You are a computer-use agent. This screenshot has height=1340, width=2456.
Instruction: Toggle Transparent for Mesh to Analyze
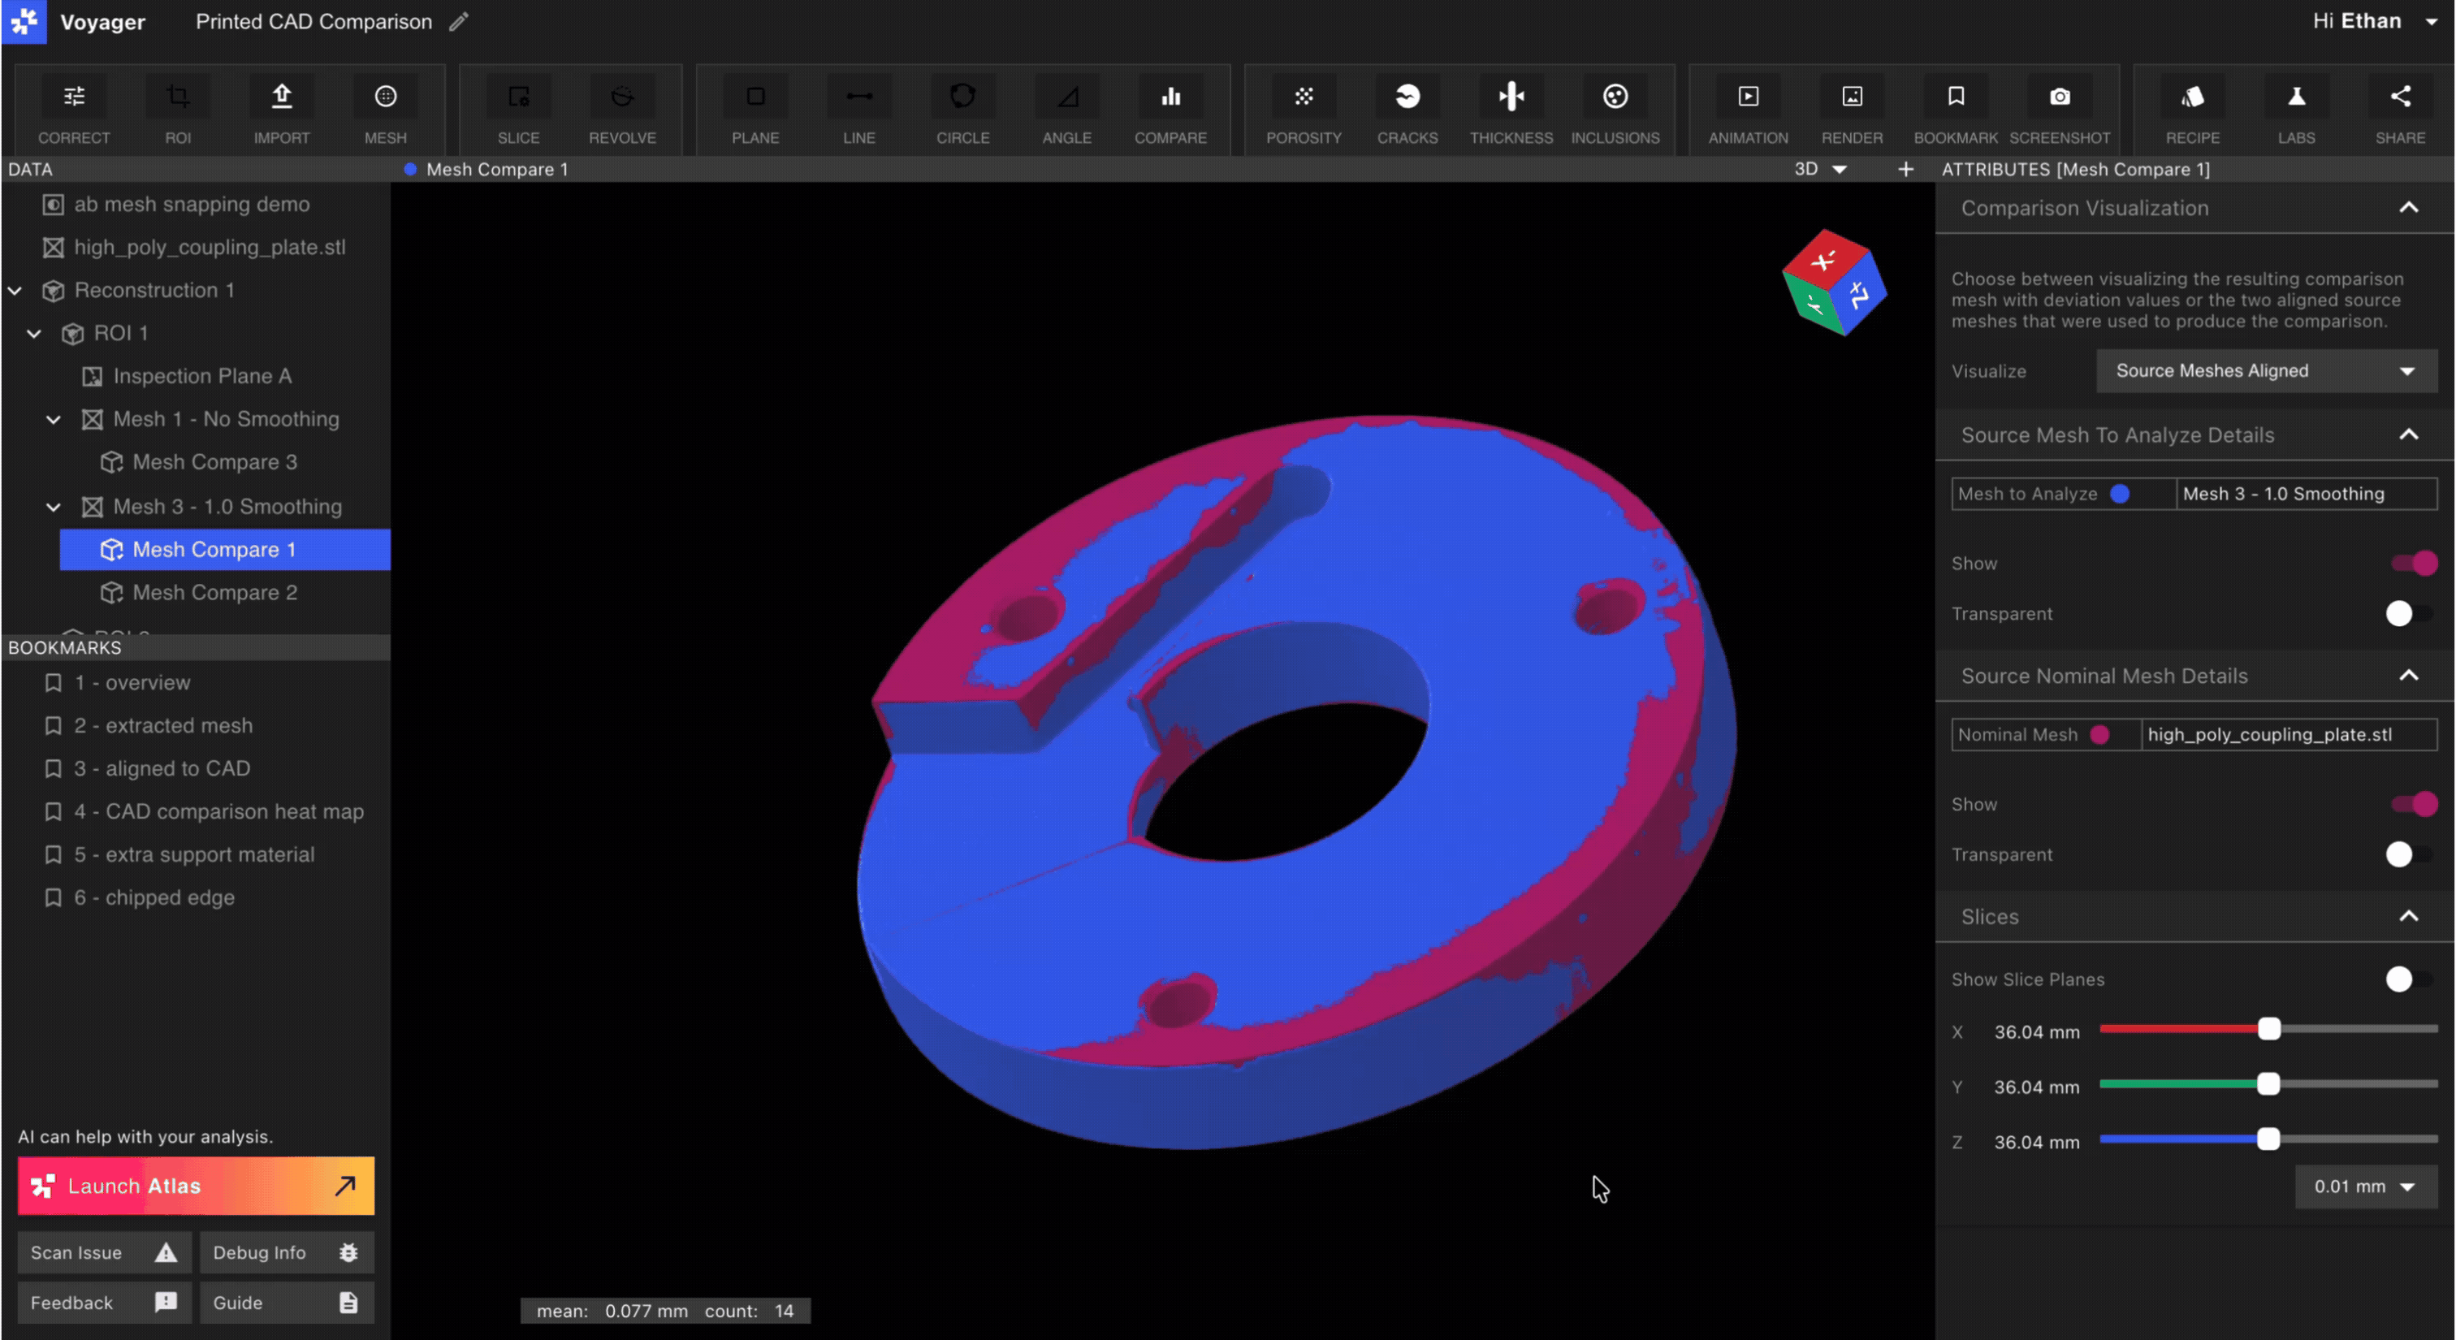pos(2408,614)
